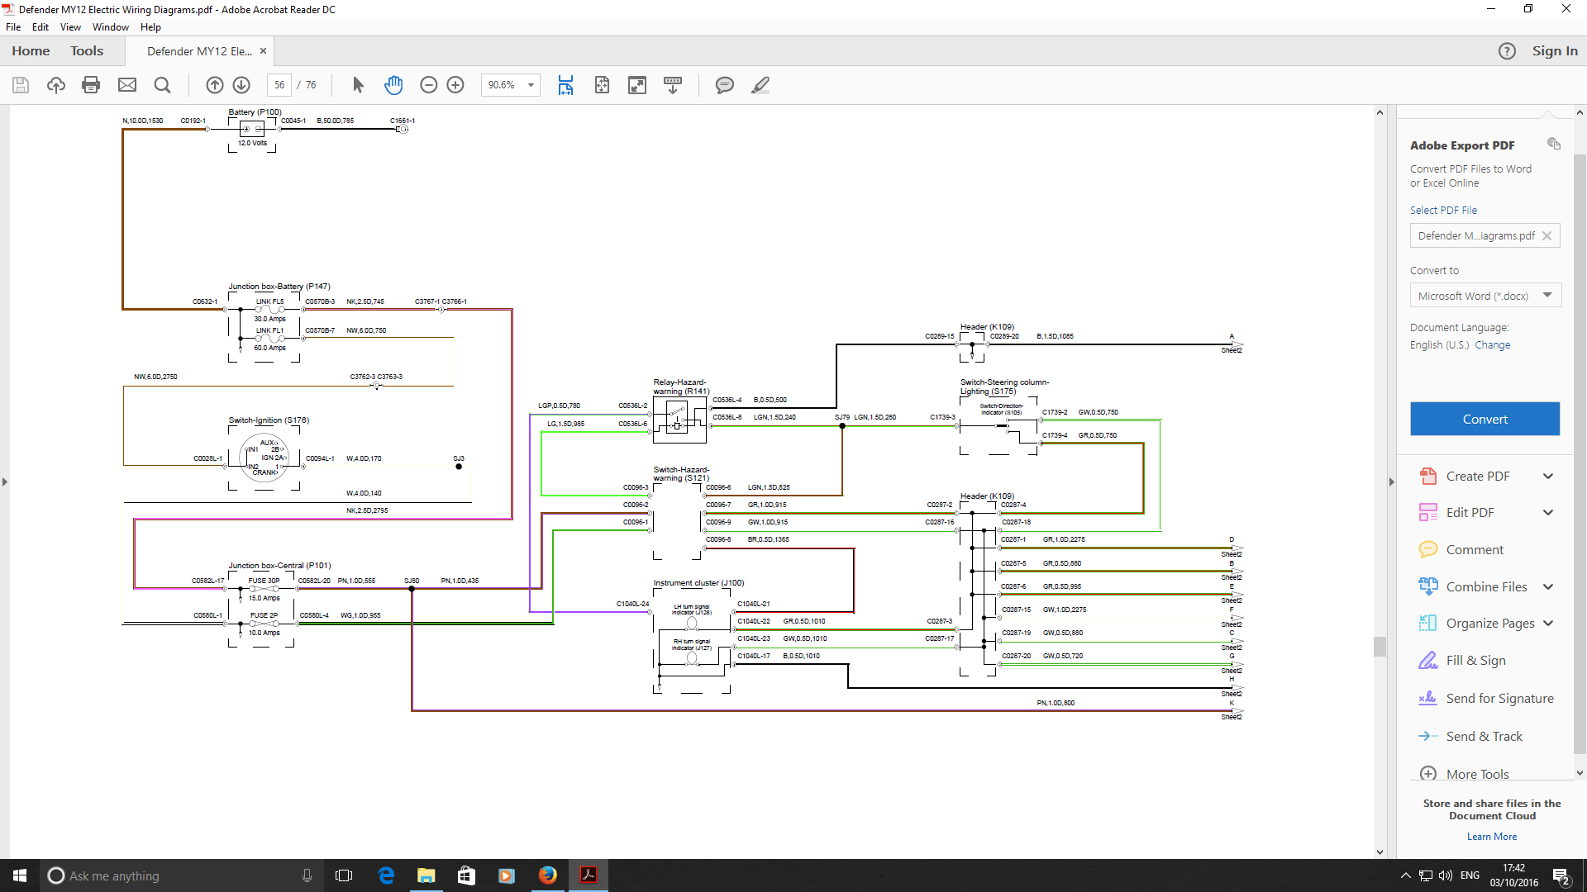Enter full screen mode icon
1587x892 pixels.
pos(637,85)
